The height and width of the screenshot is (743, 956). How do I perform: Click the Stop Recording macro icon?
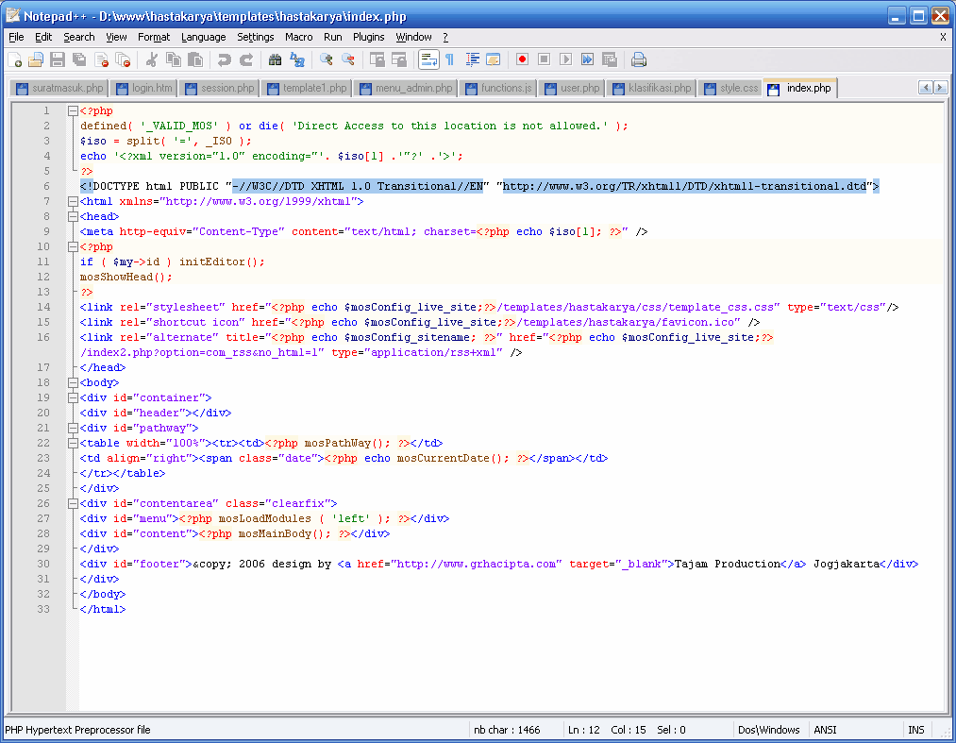click(544, 59)
